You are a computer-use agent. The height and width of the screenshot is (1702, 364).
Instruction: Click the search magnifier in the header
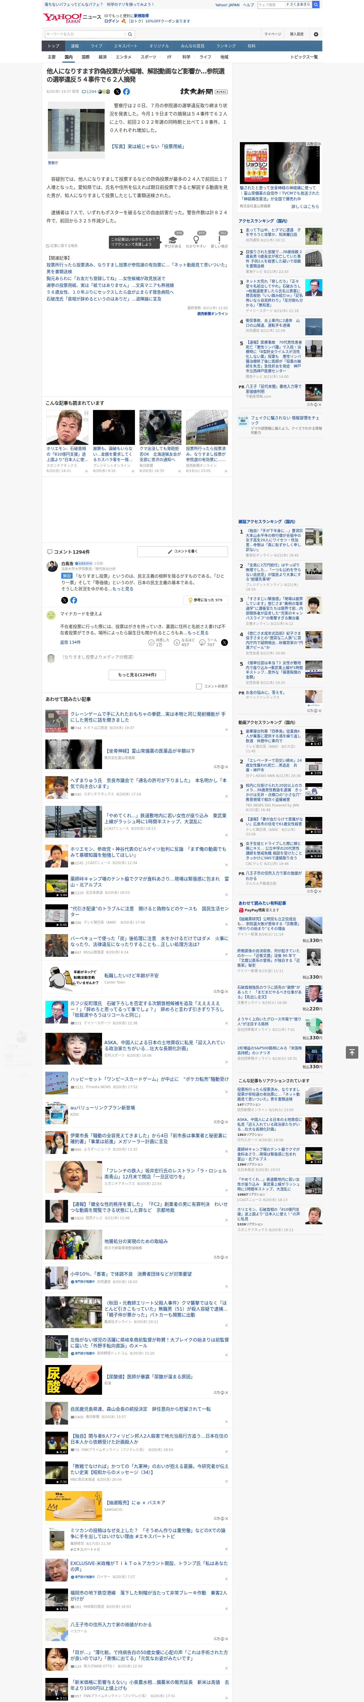pos(130,34)
